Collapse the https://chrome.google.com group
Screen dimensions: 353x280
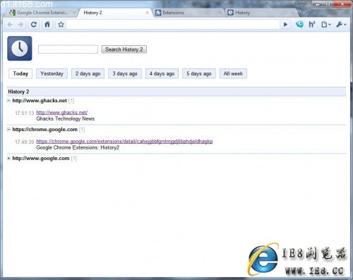[8, 129]
